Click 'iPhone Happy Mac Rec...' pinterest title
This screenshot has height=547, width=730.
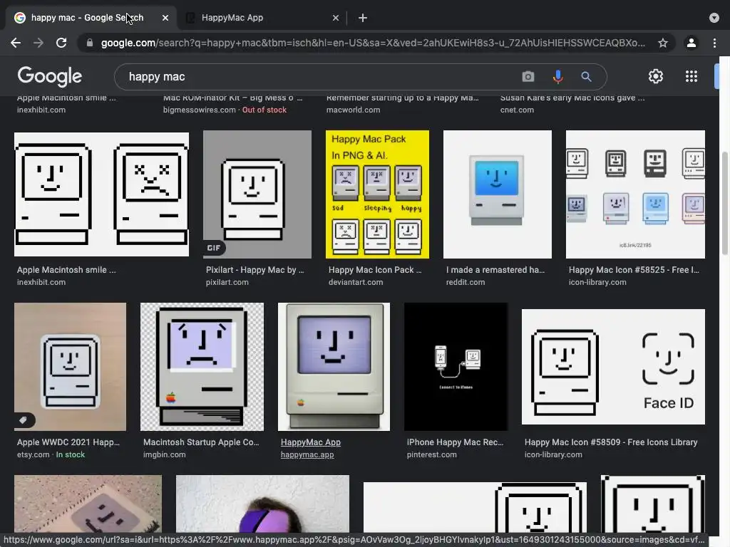click(456, 442)
